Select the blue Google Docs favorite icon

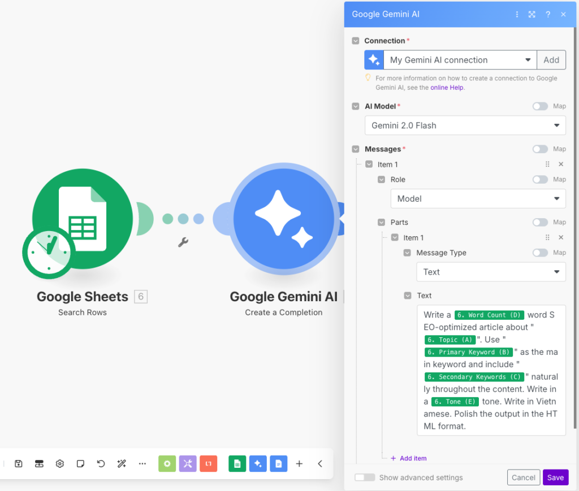(x=278, y=464)
